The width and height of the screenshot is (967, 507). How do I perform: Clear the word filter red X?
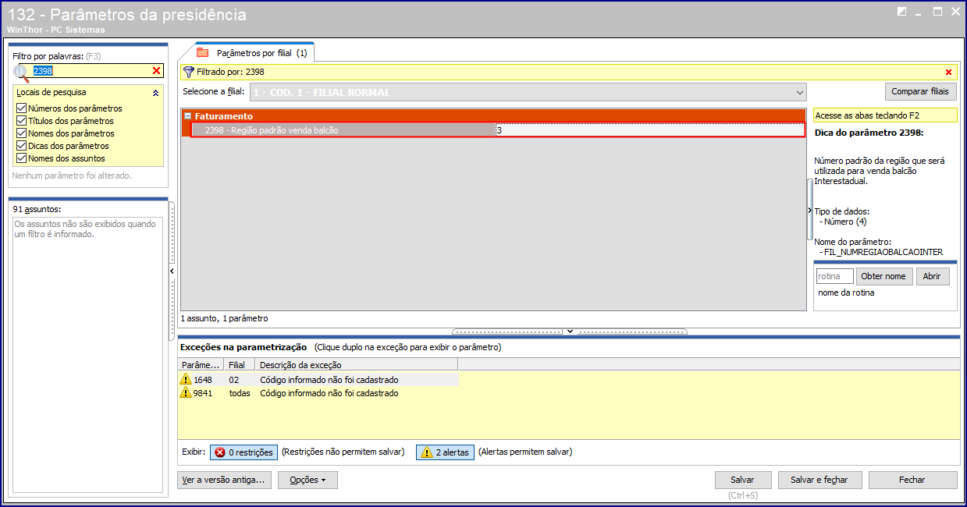pos(157,71)
